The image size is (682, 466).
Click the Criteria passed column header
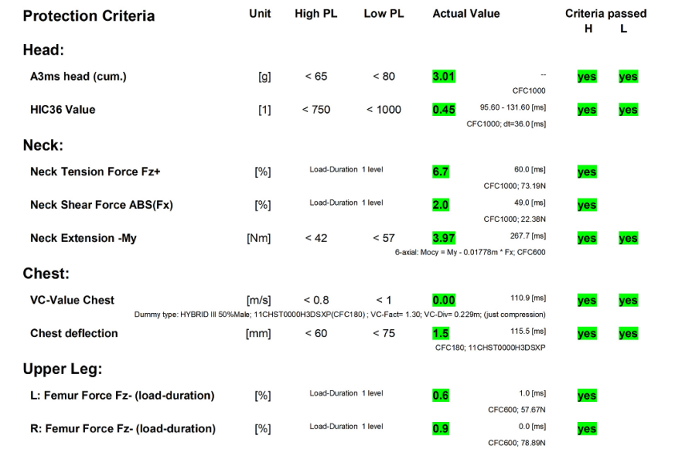tap(606, 14)
